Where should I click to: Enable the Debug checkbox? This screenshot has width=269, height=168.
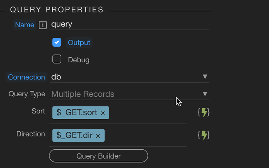(57, 59)
